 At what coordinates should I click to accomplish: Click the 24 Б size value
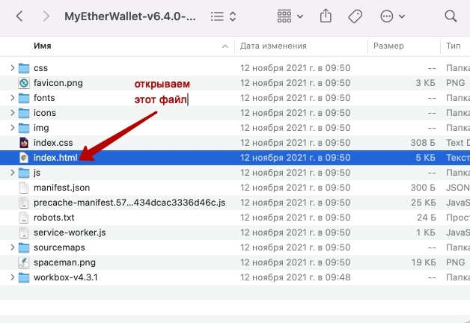pyautogui.click(x=427, y=218)
